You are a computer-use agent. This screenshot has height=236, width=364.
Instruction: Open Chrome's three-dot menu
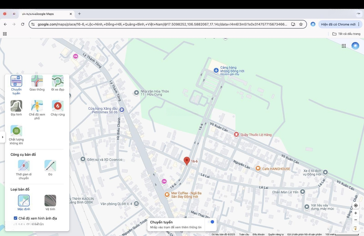point(359,24)
